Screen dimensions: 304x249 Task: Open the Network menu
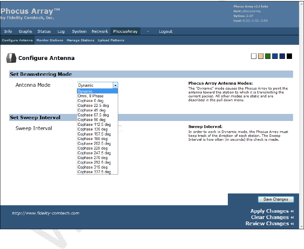pyautogui.click(x=100, y=31)
